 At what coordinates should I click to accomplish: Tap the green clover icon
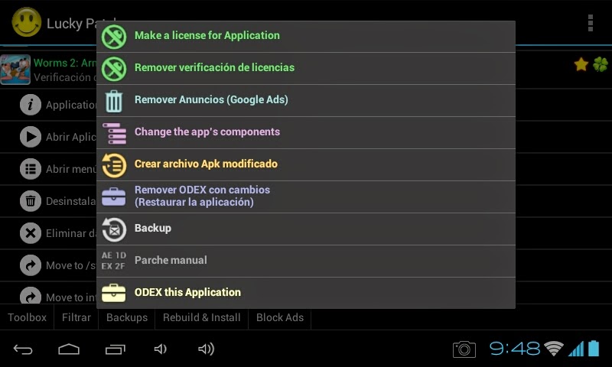click(601, 64)
